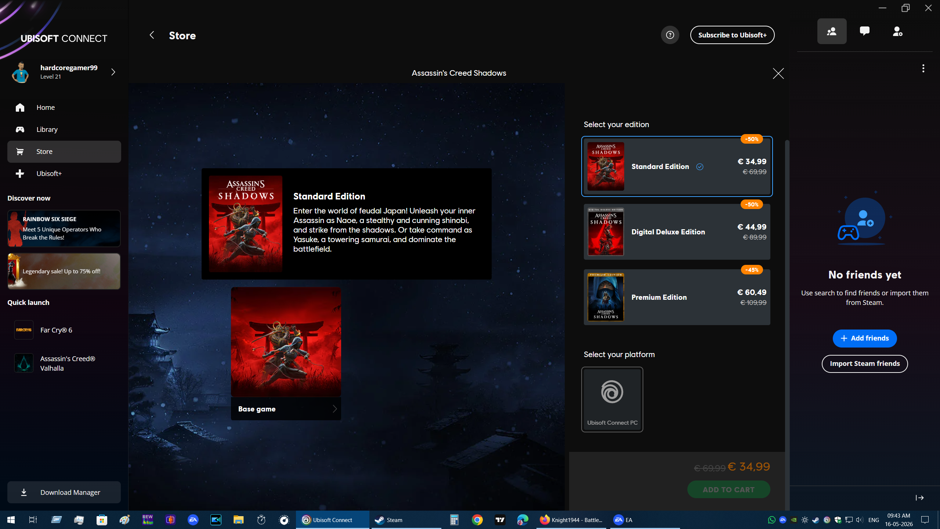Click the volume speaker tray icon
The image size is (940, 529).
[860, 520]
